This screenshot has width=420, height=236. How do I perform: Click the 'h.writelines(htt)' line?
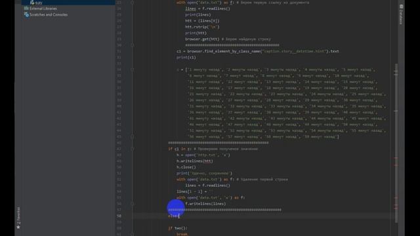tap(195, 161)
